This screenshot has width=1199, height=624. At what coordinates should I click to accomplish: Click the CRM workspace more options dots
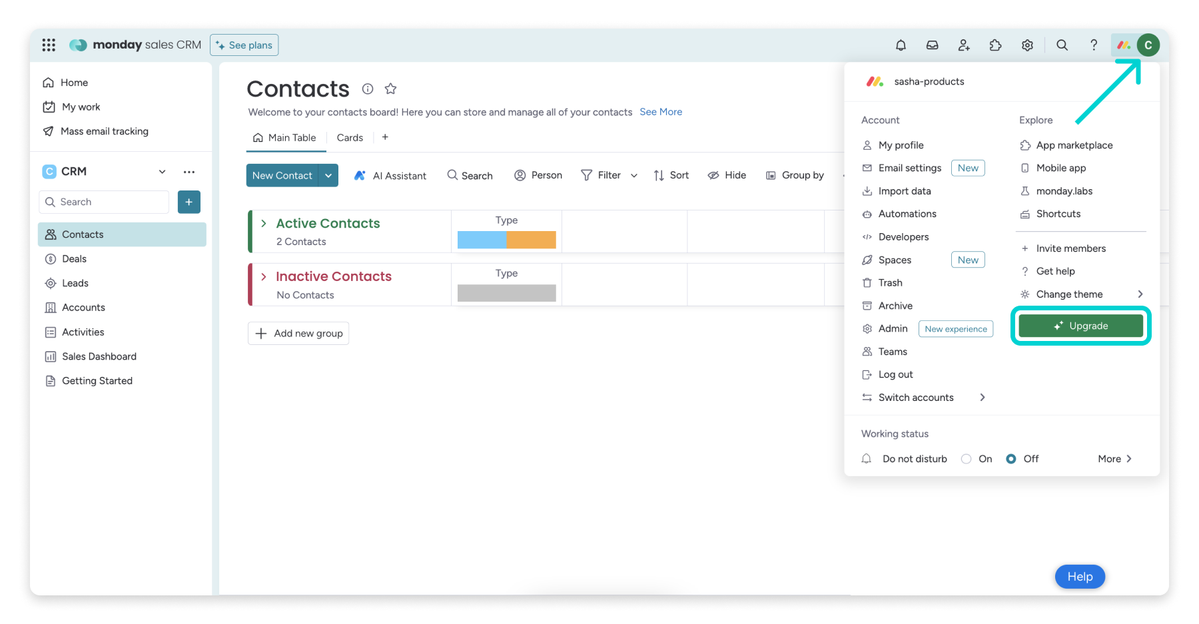189,172
